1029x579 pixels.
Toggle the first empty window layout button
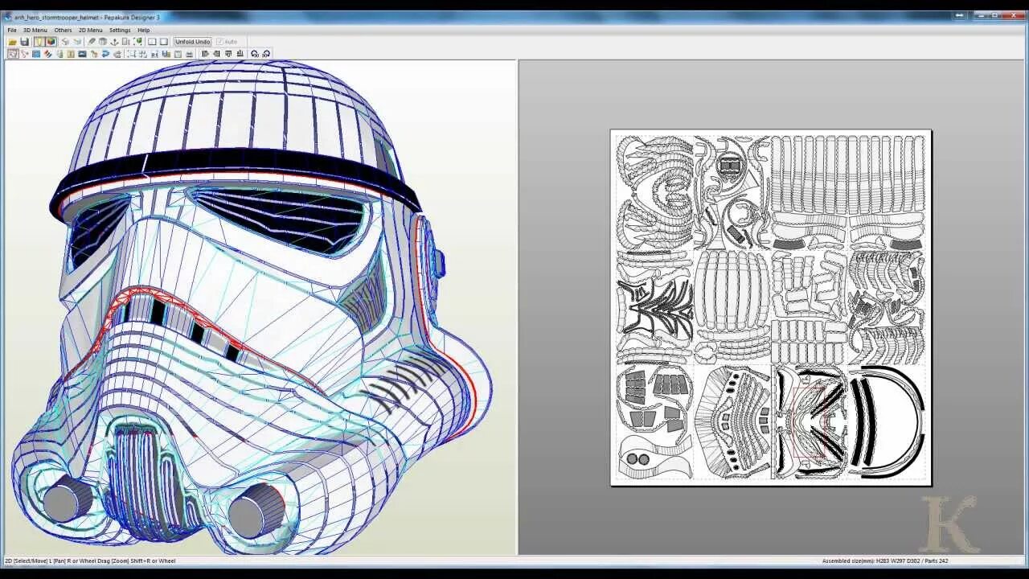[152, 42]
